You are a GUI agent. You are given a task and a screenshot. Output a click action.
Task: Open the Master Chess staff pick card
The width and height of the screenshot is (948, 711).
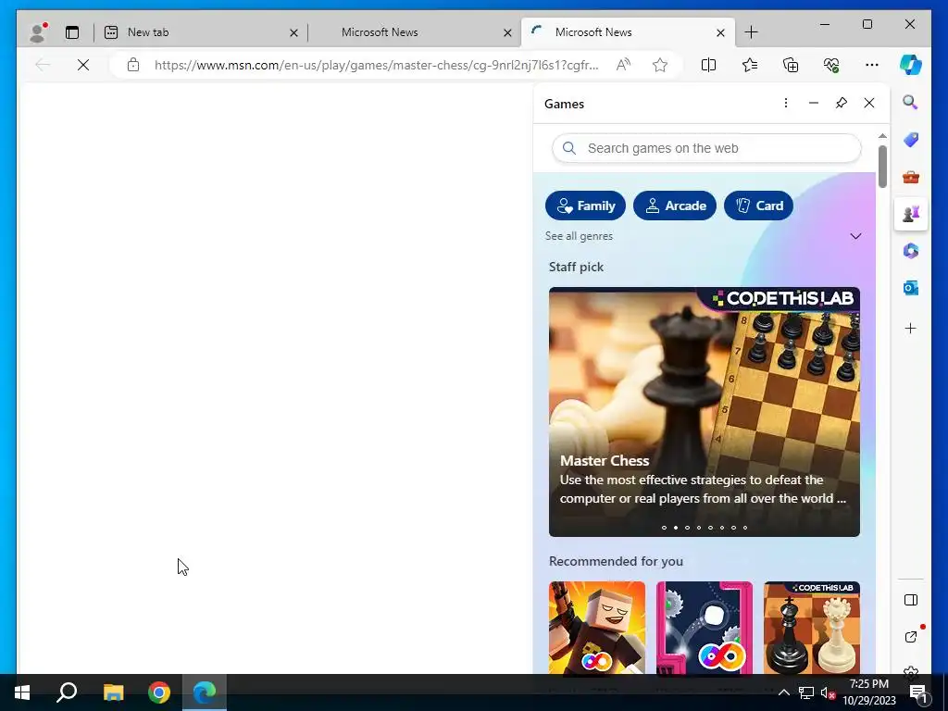705,412
